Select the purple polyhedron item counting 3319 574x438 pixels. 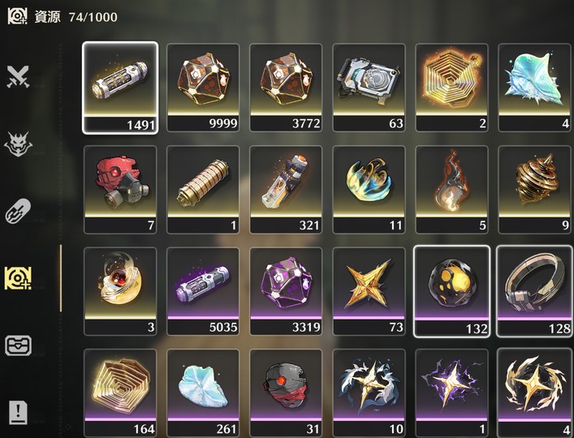click(x=286, y=291)
